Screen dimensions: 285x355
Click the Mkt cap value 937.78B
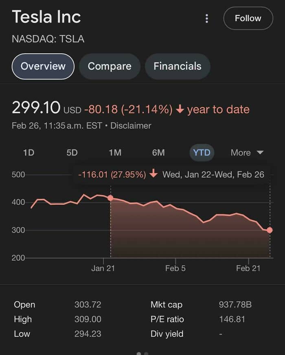235,305
